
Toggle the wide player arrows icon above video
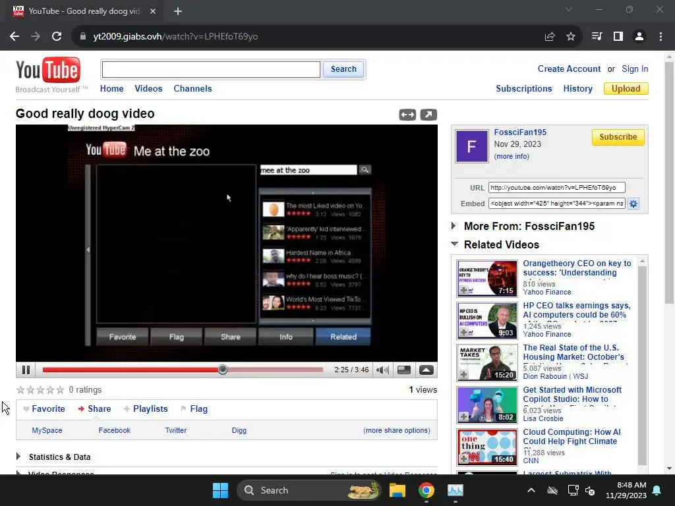tap(407, 115)
